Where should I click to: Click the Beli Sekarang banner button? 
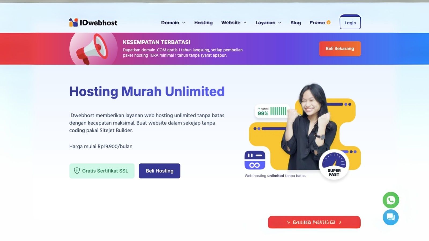coord(340,48)
